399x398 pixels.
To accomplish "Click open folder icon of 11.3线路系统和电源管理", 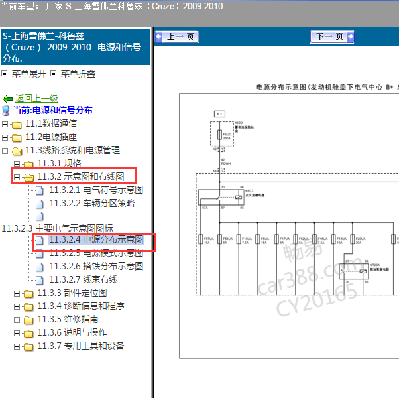I will click(17, 151).
